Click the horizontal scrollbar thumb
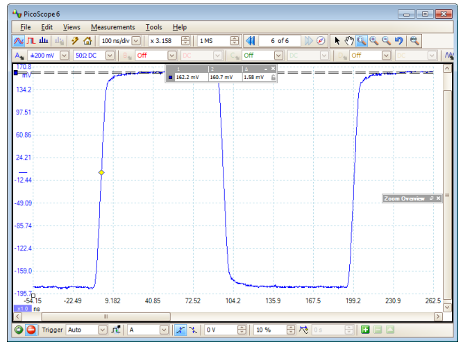 pyautogui.click(x=106, y=316)
